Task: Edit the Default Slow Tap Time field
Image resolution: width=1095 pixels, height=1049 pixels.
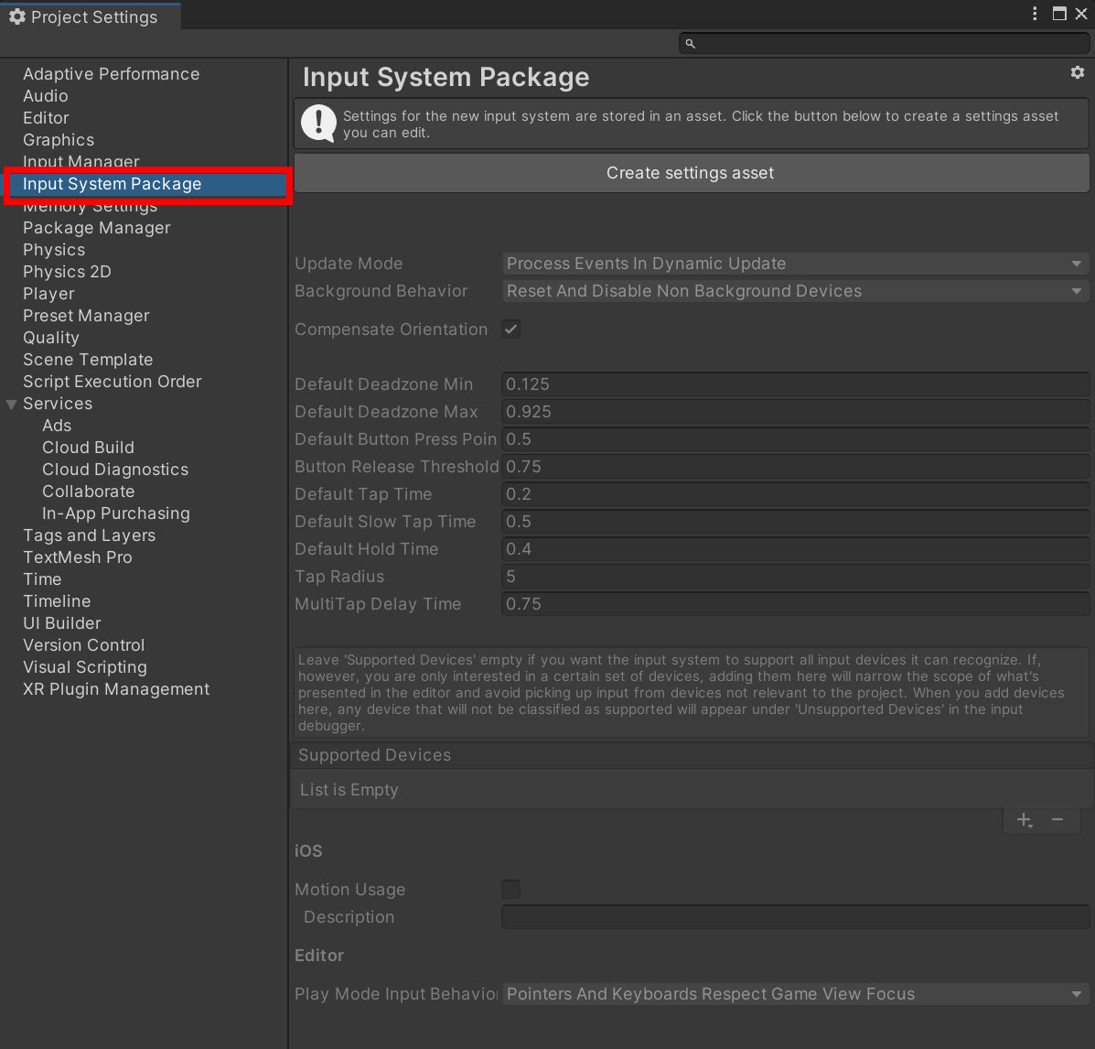Action: tap(795, 522)
